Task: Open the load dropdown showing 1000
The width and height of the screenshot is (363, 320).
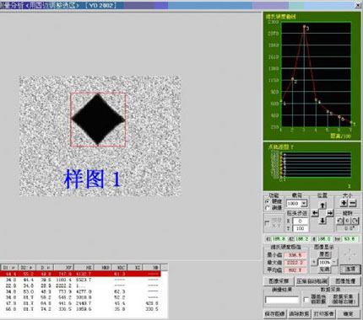Action: pyautogui.click(x=304, y=203)
